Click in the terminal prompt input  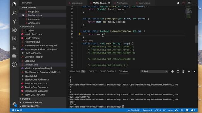click(x=123, y=107)
